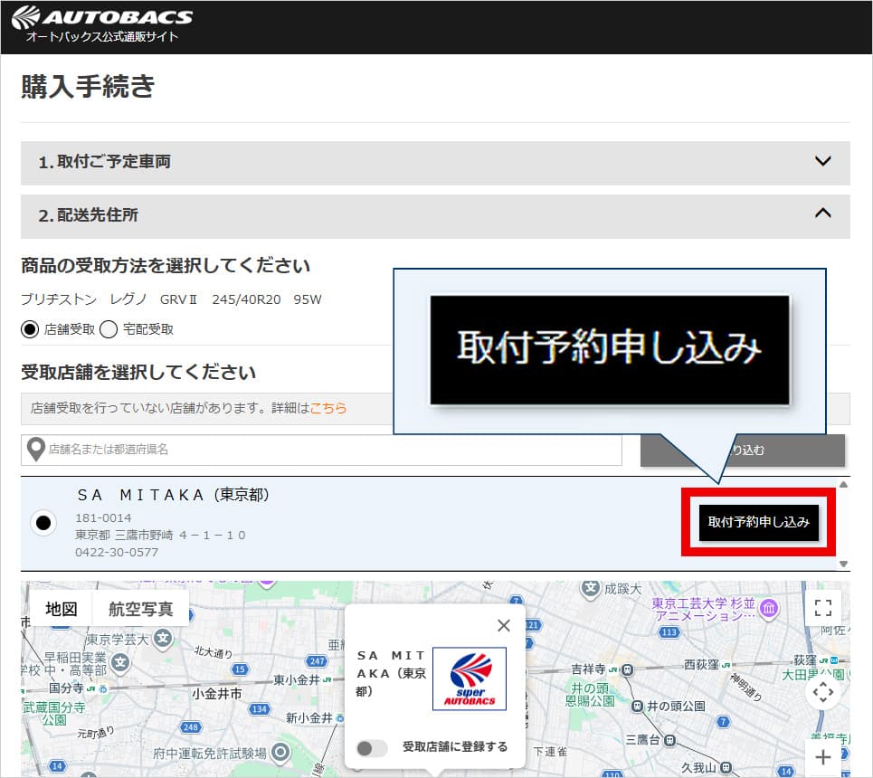The height and width of the screenshot is (778, 873).
Task: Click route 134 shield on map
Action: tap(260, 709)
